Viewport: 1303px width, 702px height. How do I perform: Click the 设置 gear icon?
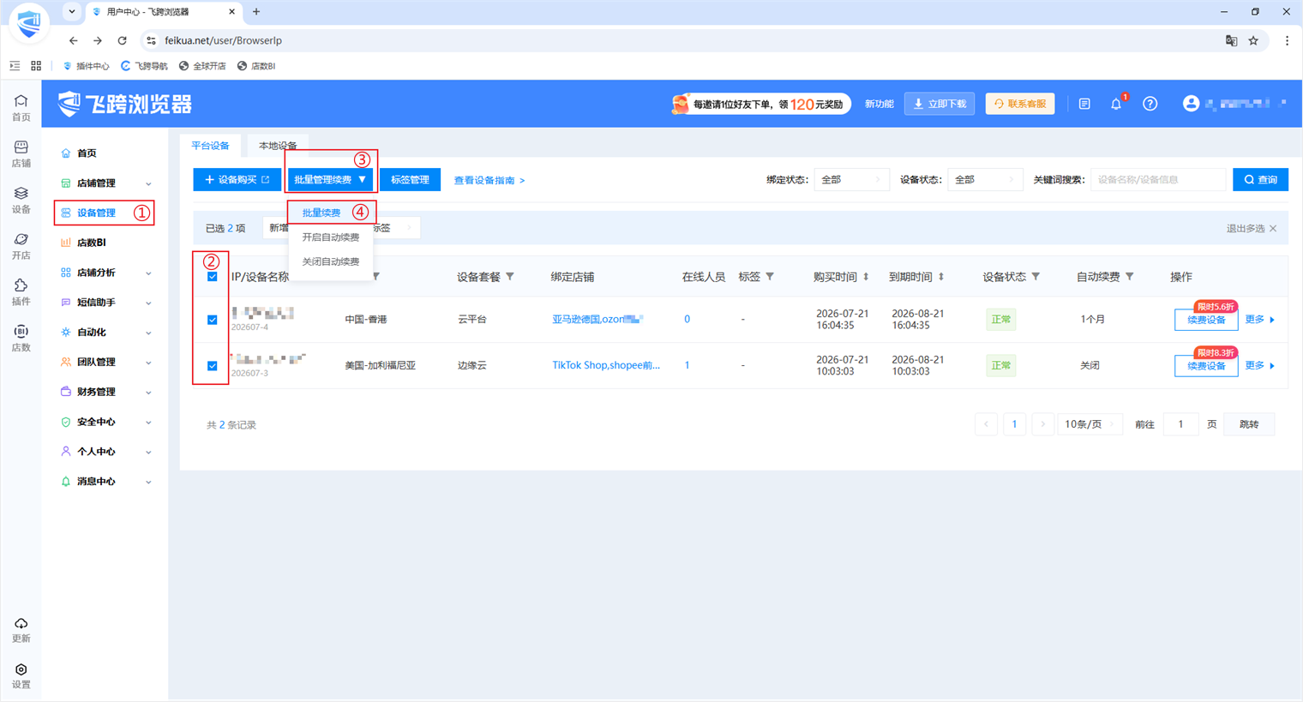click(21, 675)
